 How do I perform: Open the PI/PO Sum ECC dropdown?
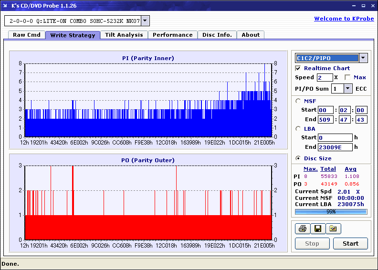(347, 88)
